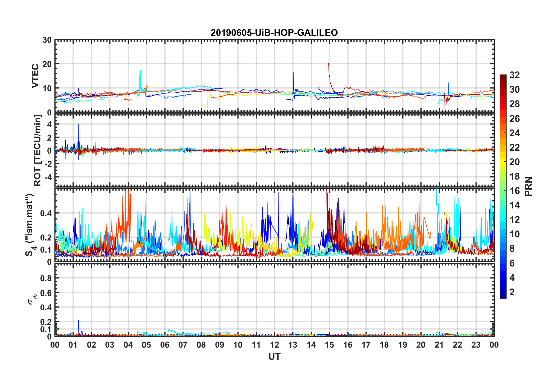Click the VTEC axis tick label 30
This screenshot has width=549, height=373.
(47, 40)
